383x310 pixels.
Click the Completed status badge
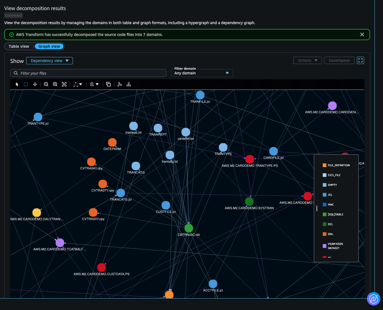14,15
